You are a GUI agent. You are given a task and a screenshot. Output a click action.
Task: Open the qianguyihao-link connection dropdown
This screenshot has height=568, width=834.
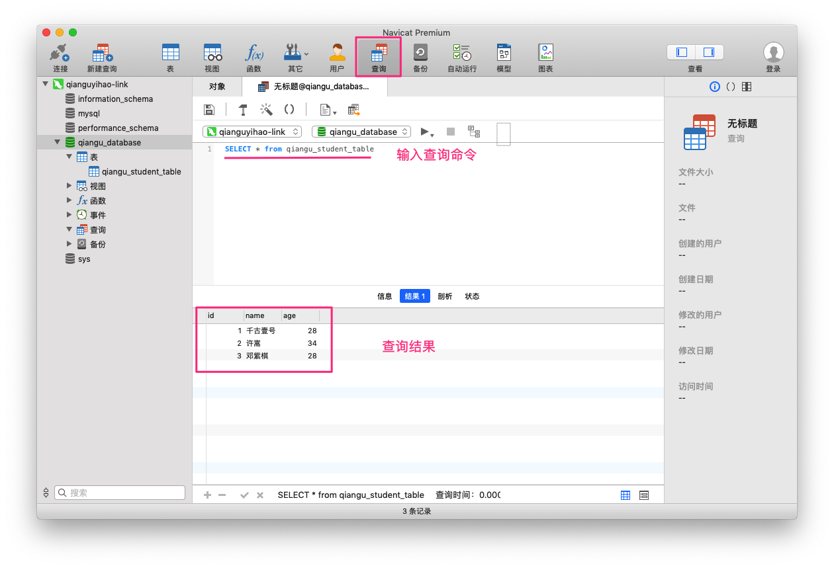point(252,132)
